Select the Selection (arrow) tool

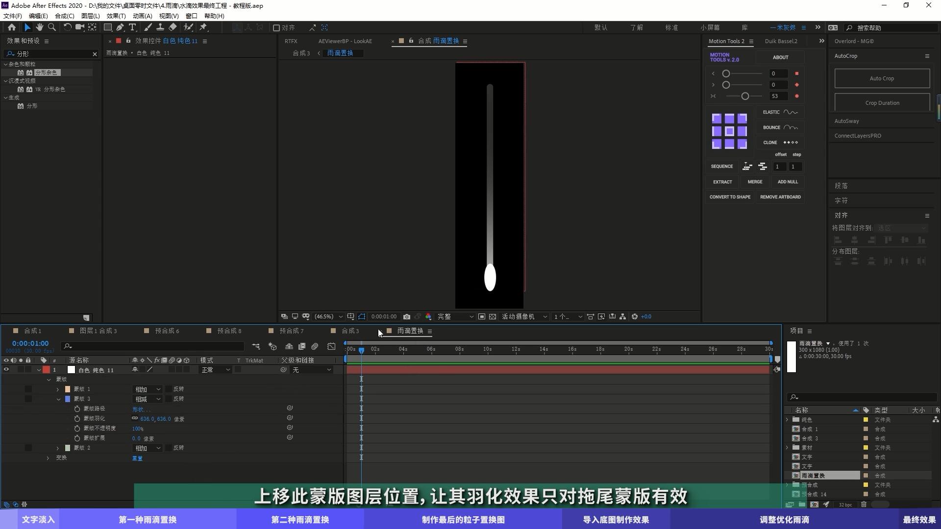(x=27, y=27)
